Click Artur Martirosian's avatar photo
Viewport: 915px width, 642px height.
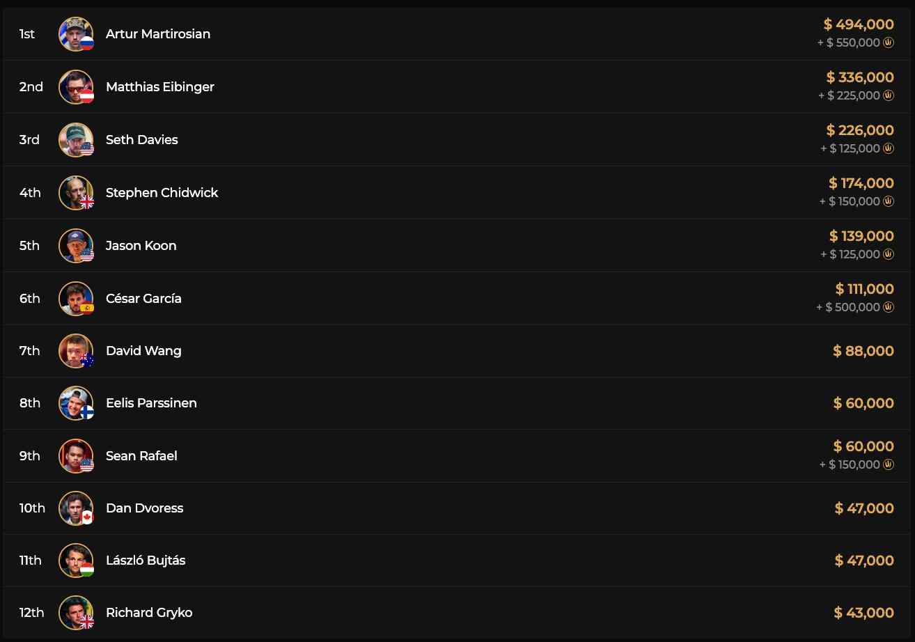[x=75, y=33]
